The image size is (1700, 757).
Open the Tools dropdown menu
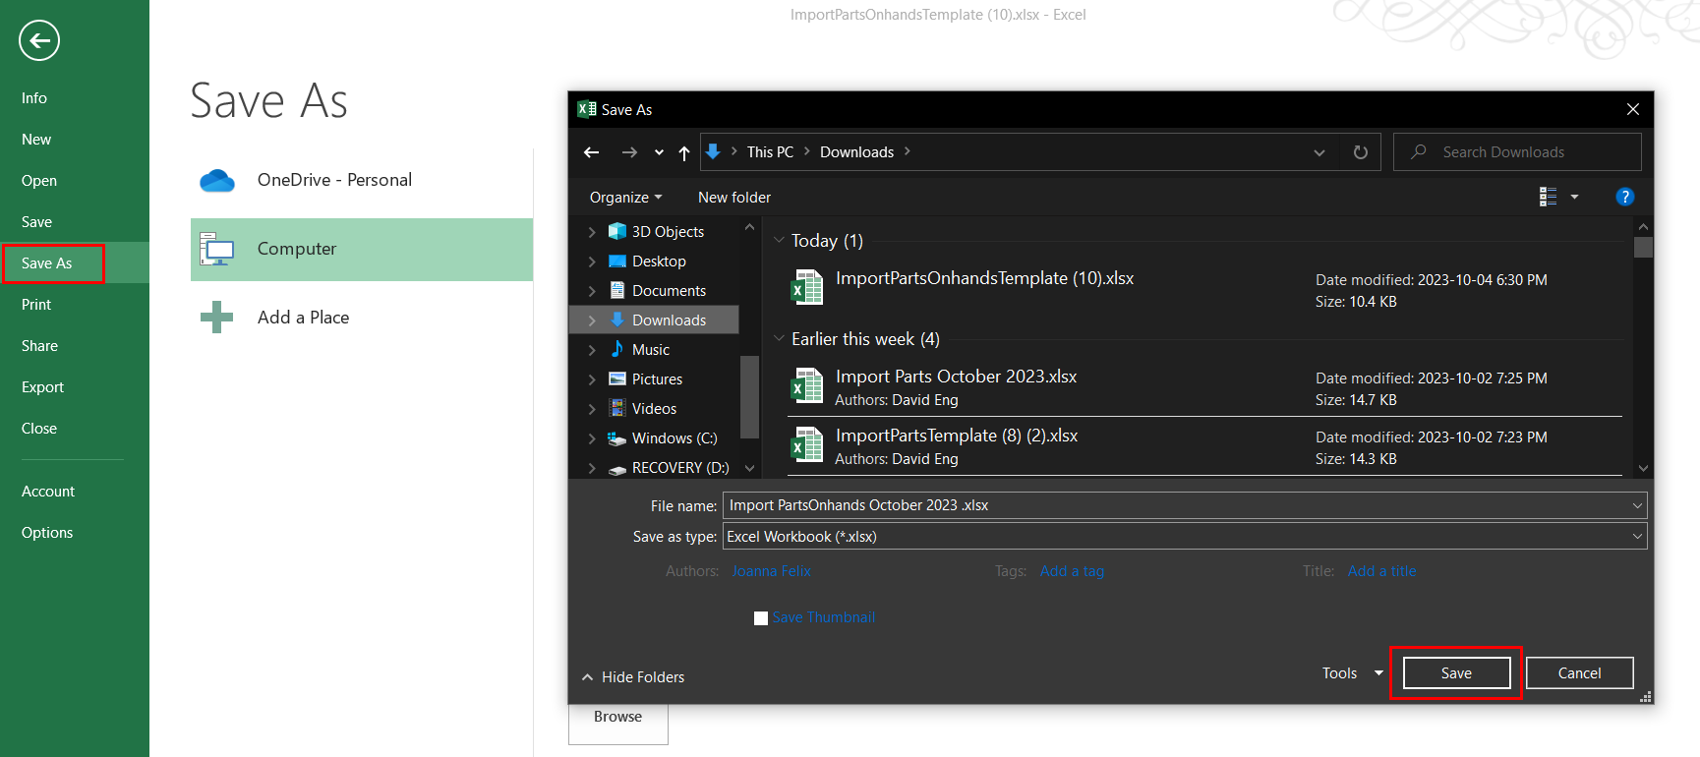tap(1353, 673)
